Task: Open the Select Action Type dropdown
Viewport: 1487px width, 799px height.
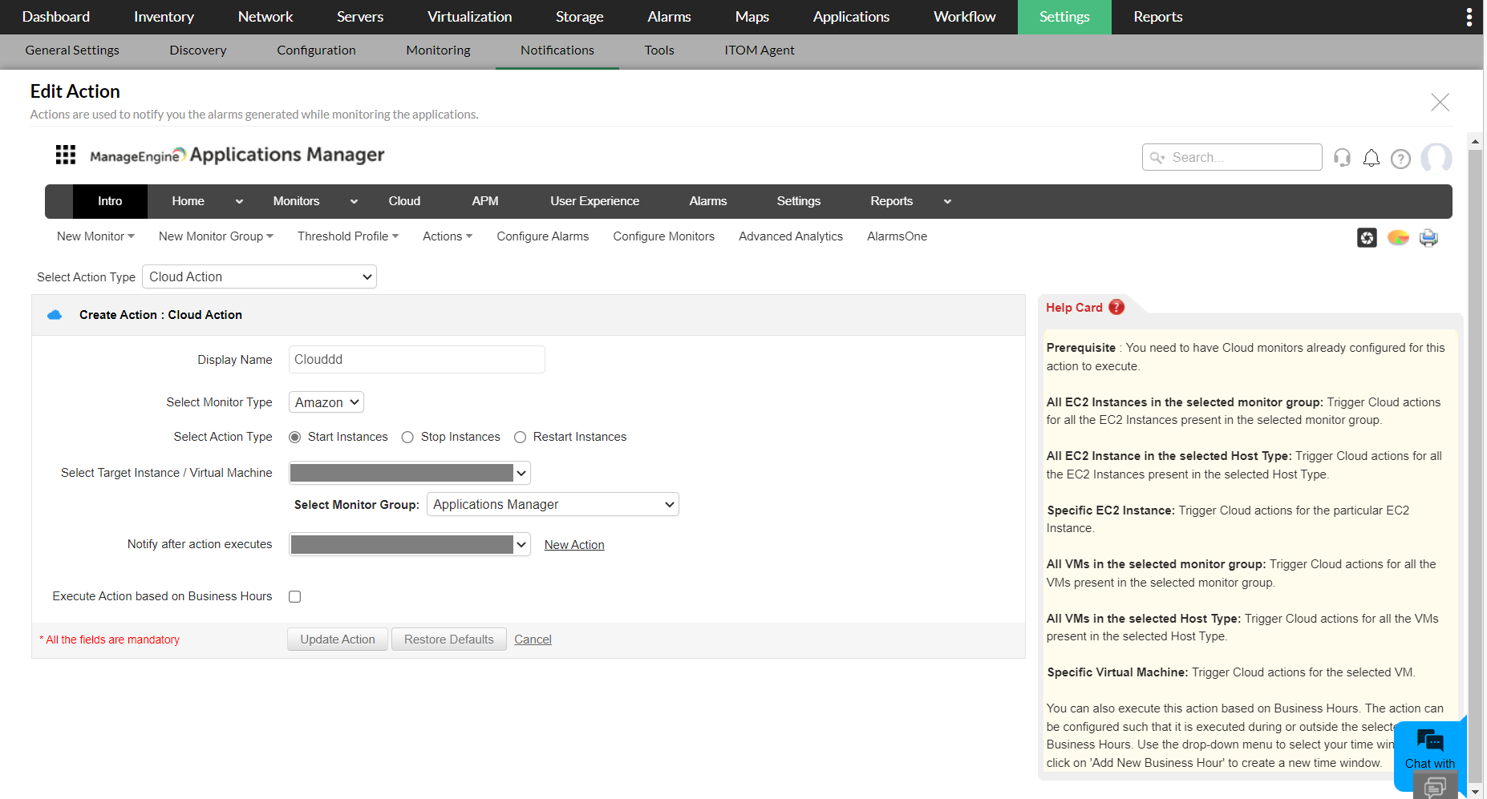Action: 258,276
